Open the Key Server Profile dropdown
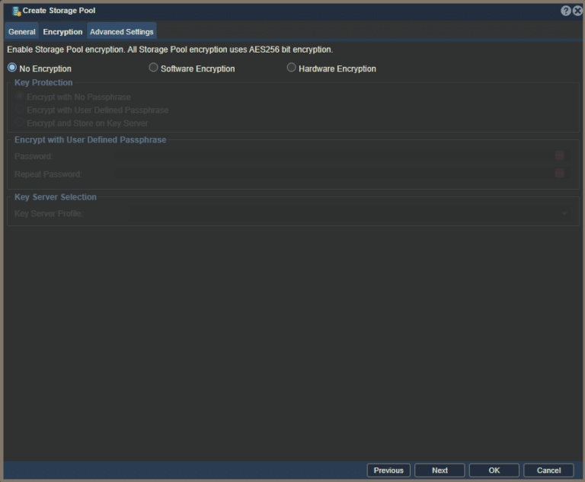 click(564, 213)
